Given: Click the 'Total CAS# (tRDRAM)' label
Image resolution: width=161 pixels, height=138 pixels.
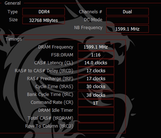Looking at the screenshot, I should [x=50, y=118].
